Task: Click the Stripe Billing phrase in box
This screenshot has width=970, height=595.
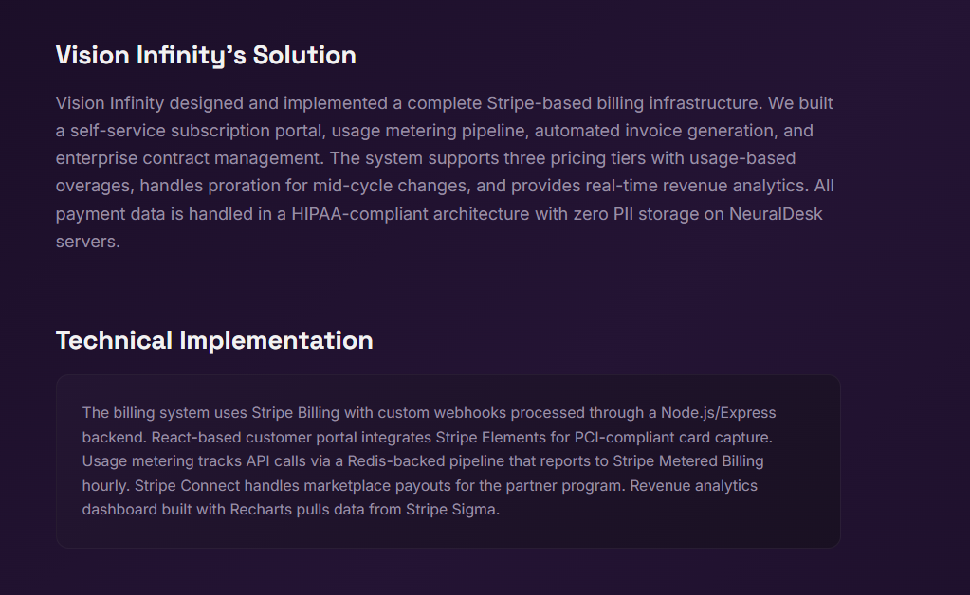Action: 295,413
